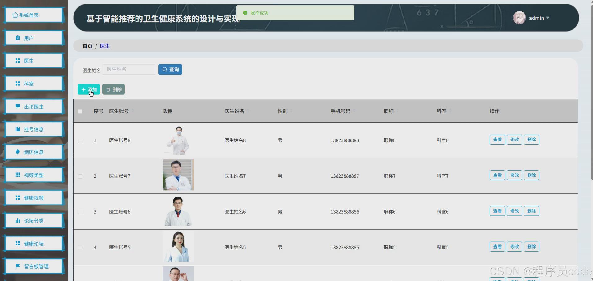Click the grid icon beside 健康论坛
Image resolution: width=593 pixels, height=281 pixels.
point(18,243)
